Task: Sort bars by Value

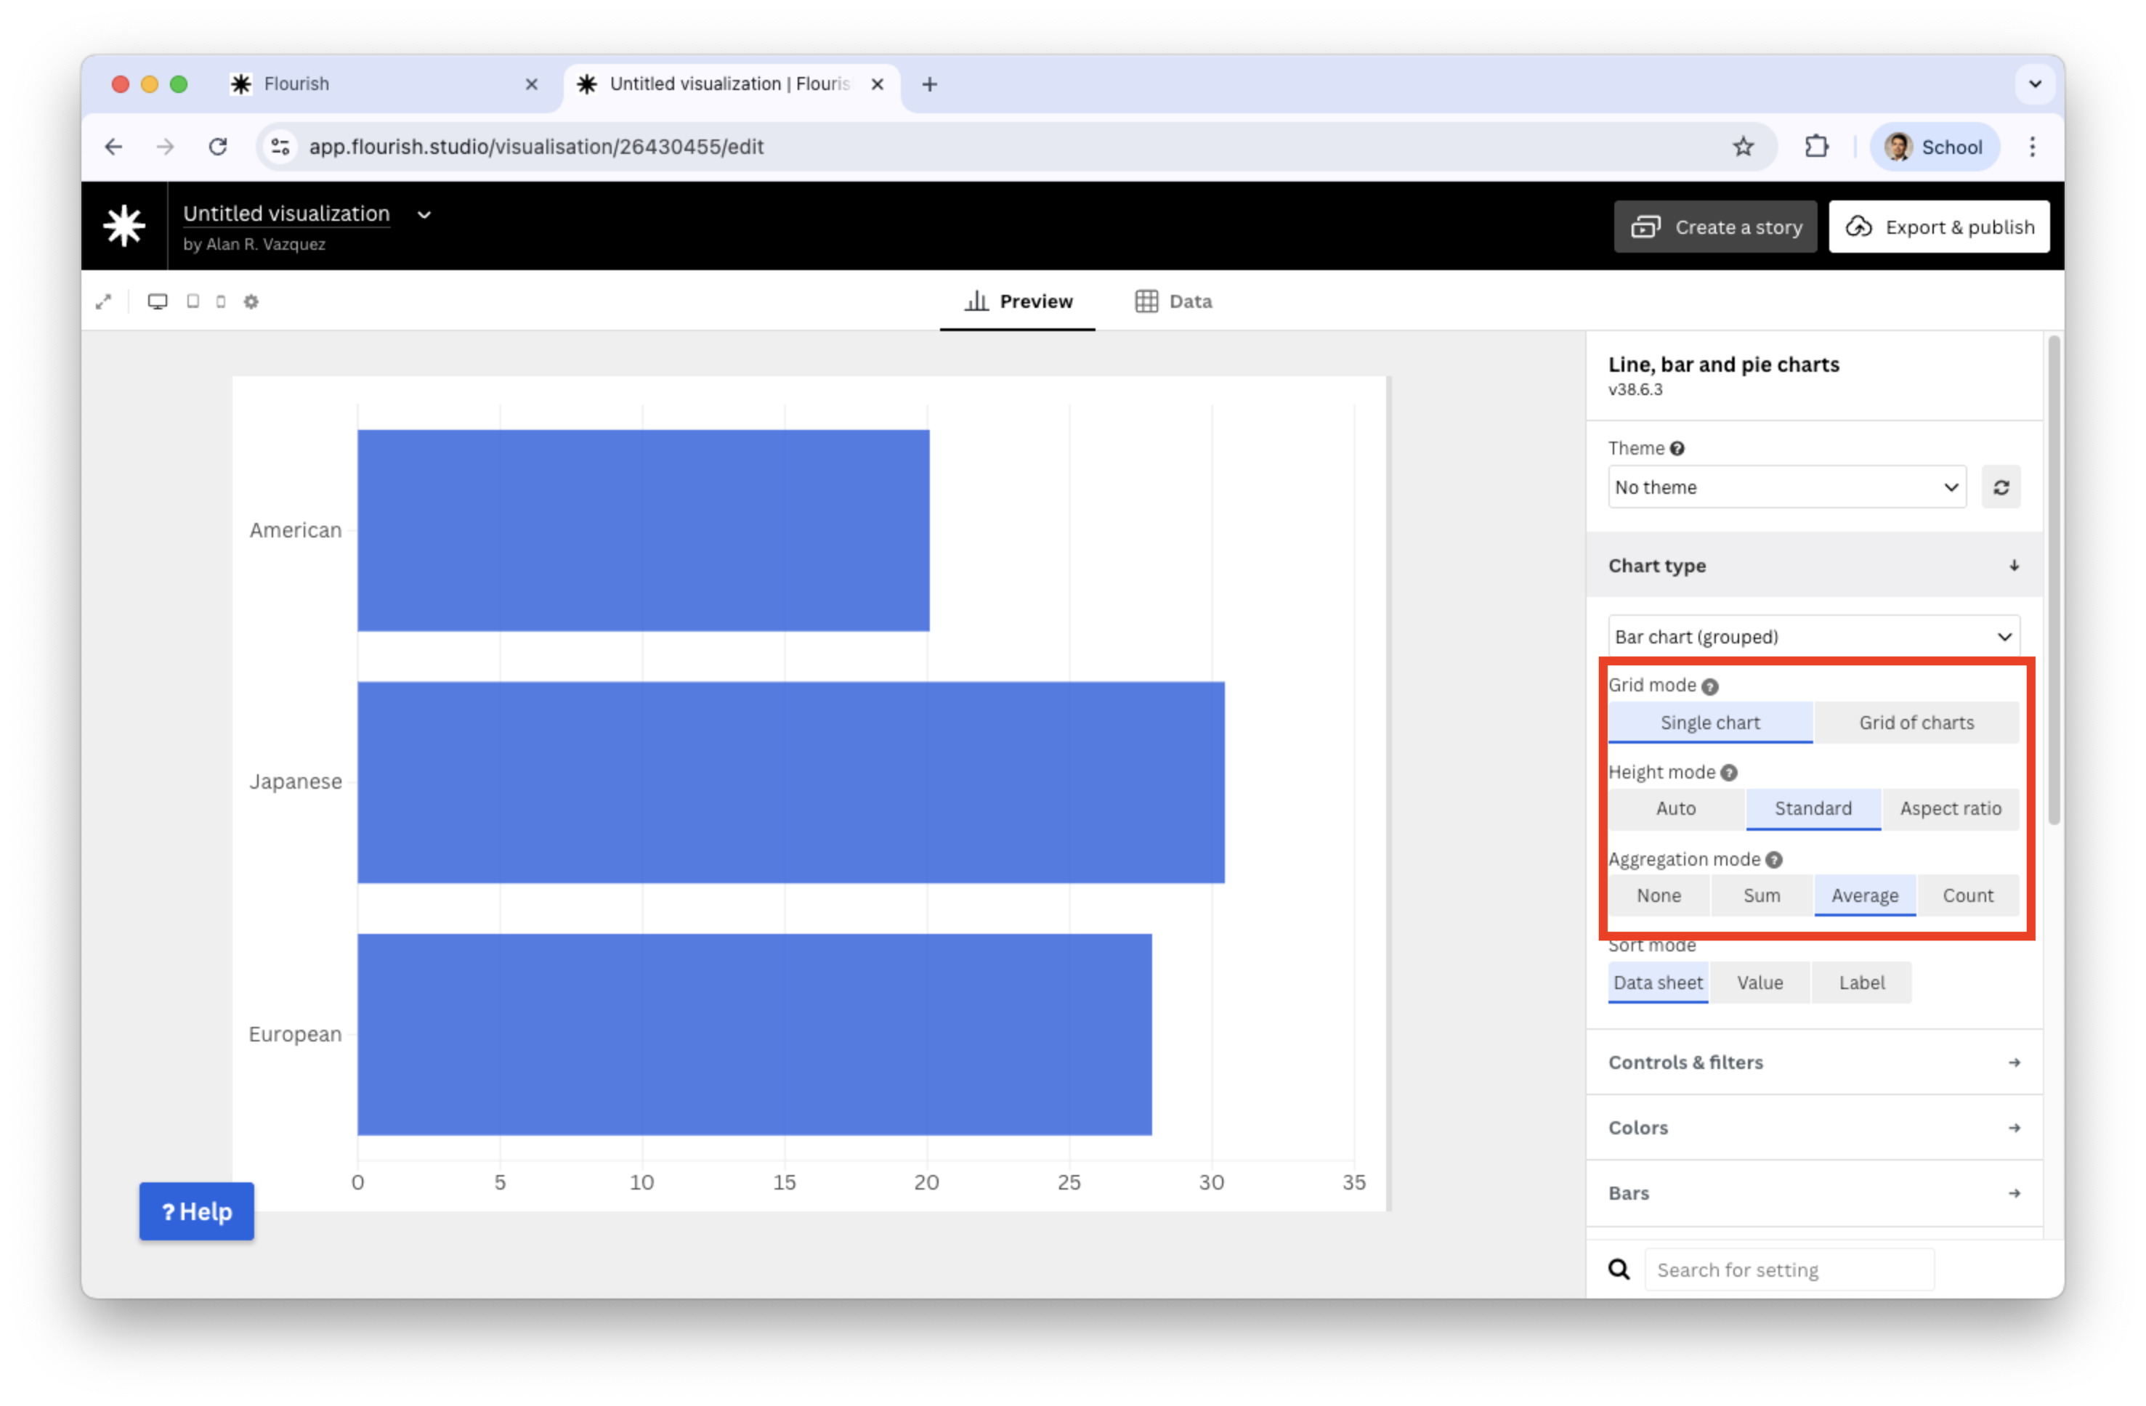Action: coord(1760,983)
